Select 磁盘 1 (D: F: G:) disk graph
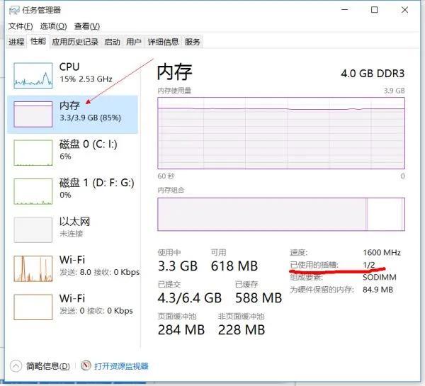The width and height of the screenshot is (425, 386). [x=33, y=191]
